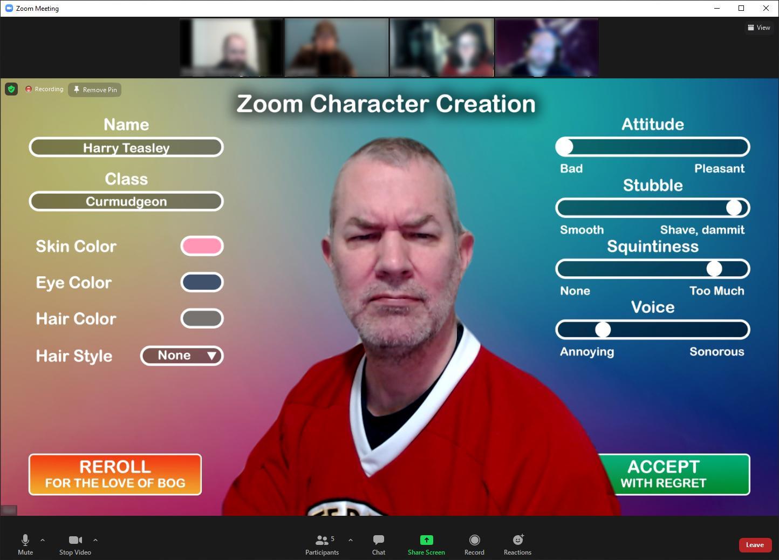Click the Attitude slider knob
Screen dimensions: 779x560
564,147
